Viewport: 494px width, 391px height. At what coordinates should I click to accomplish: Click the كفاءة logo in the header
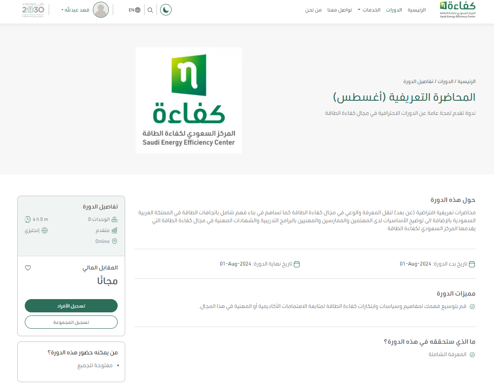click(457, 10)
